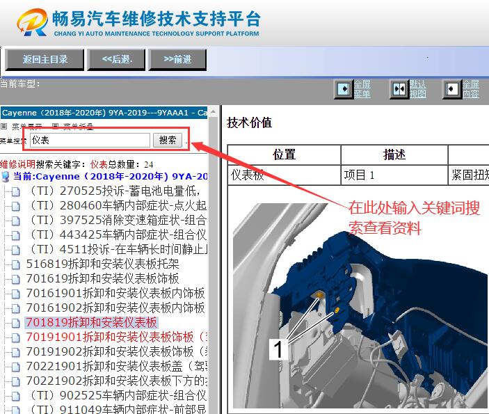Open (TI) 902525车辆内部症状-组合仪 entry
The image size is (489, 414).
point(117,396)
